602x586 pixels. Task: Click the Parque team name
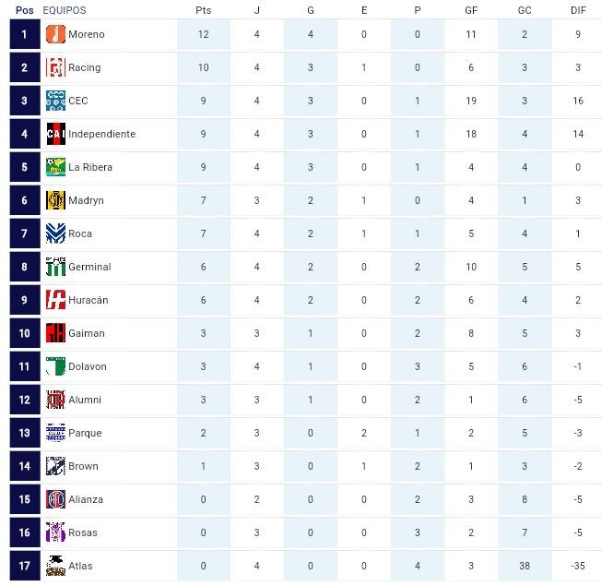coord(85,433)
